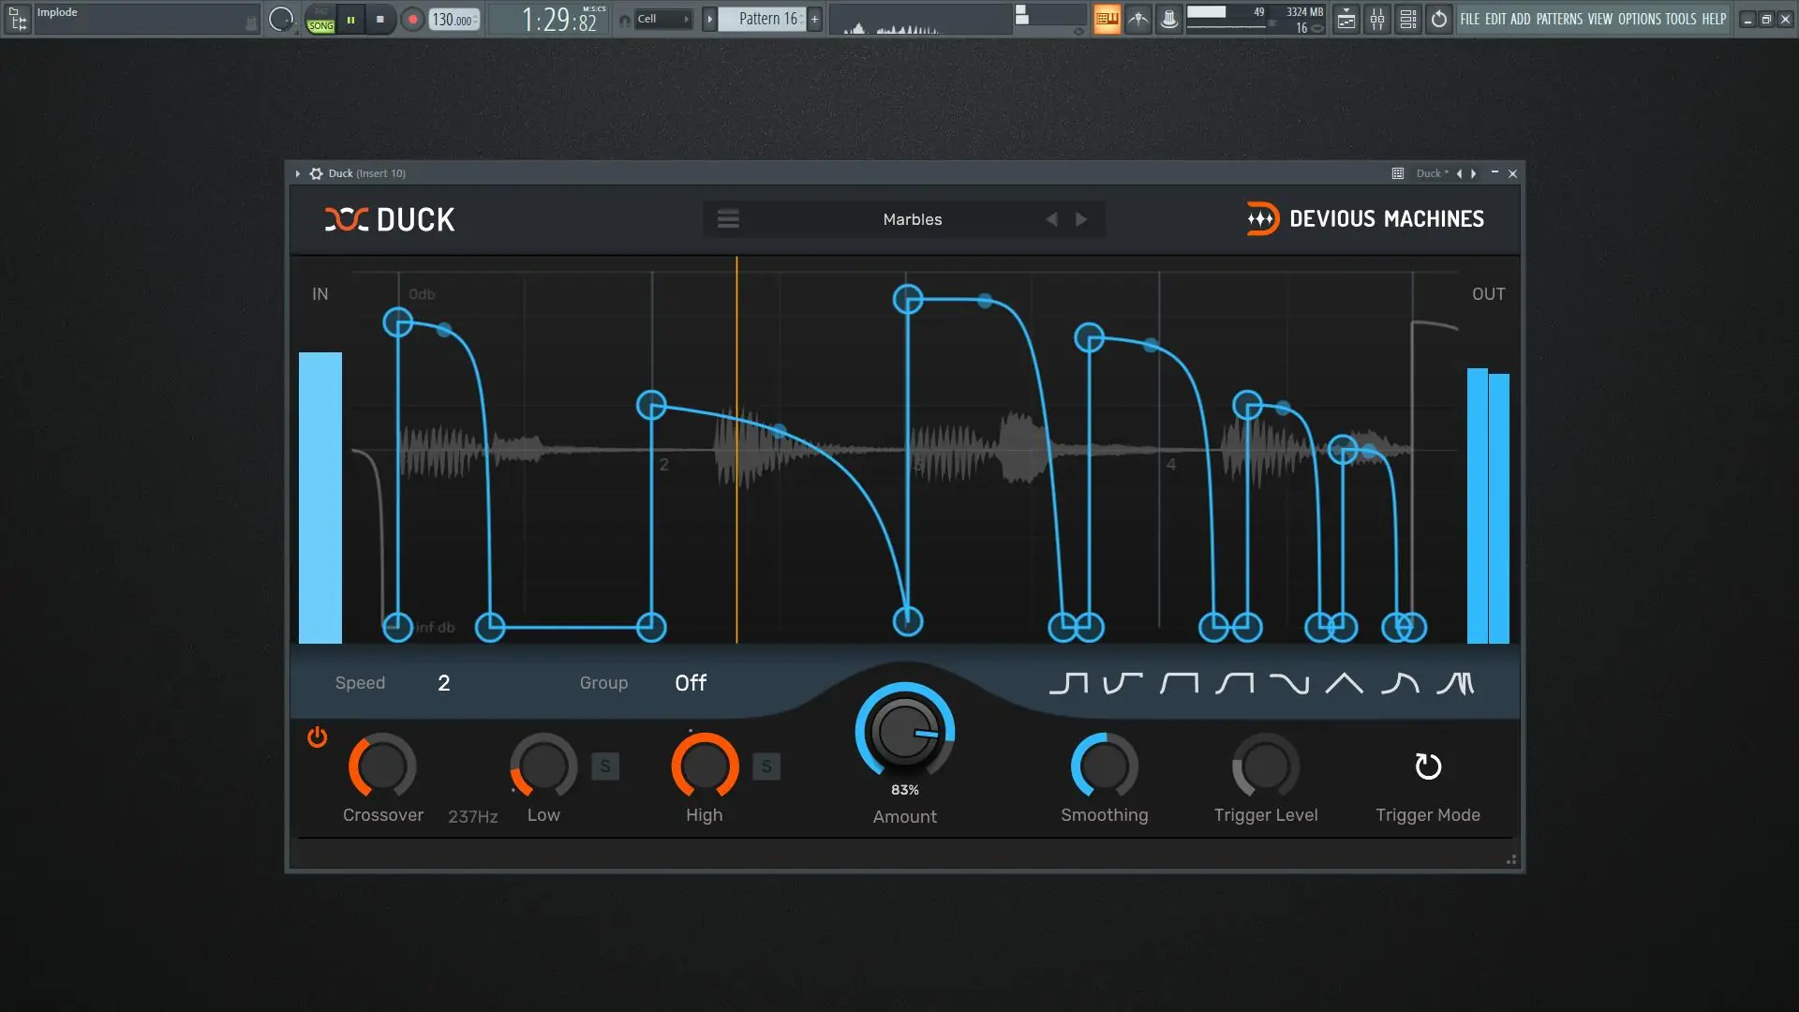Image resolution: width=1799 pixels, height=1012 pixels.
Task: Click the Trigger Mode loop icon
Action: coord(1427,766)
